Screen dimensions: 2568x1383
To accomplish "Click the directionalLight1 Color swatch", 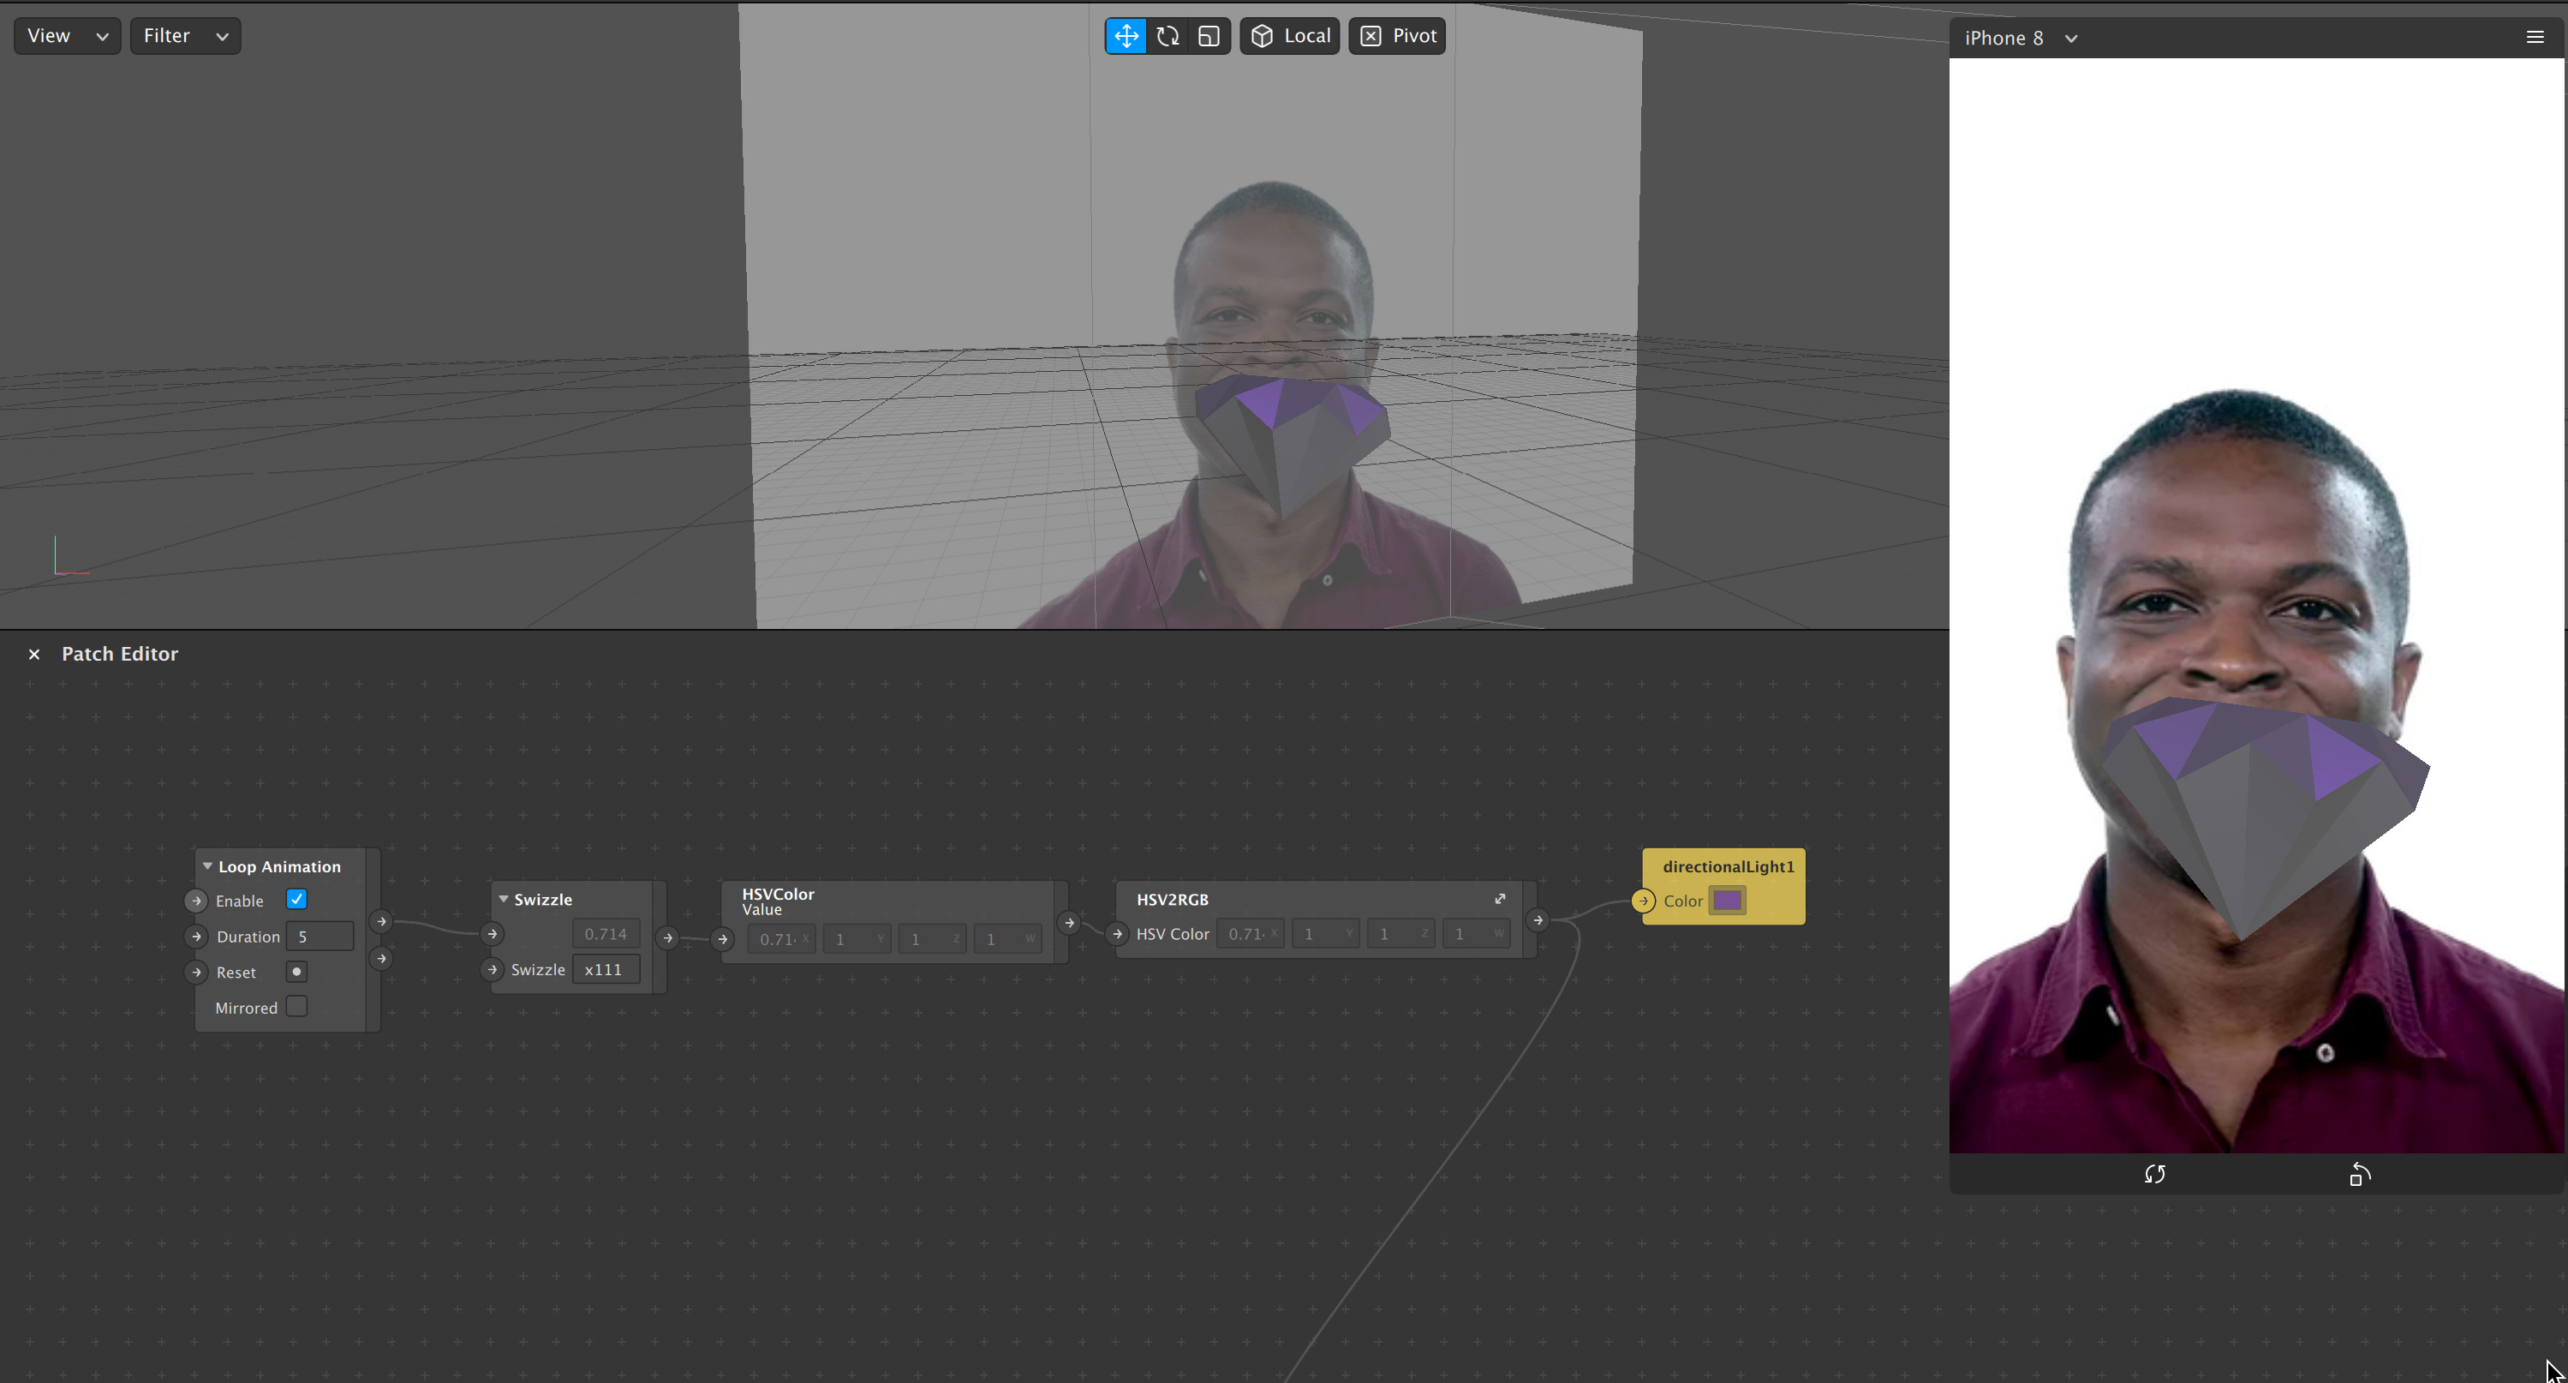I will tap(1727, 901).
